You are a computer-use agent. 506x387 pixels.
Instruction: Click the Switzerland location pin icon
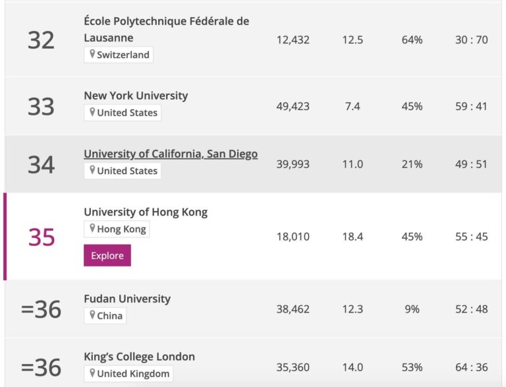[92, 54]
